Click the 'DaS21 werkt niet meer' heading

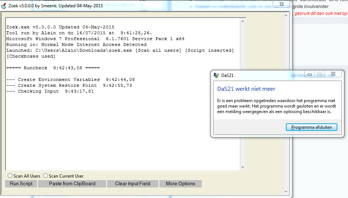246,89
